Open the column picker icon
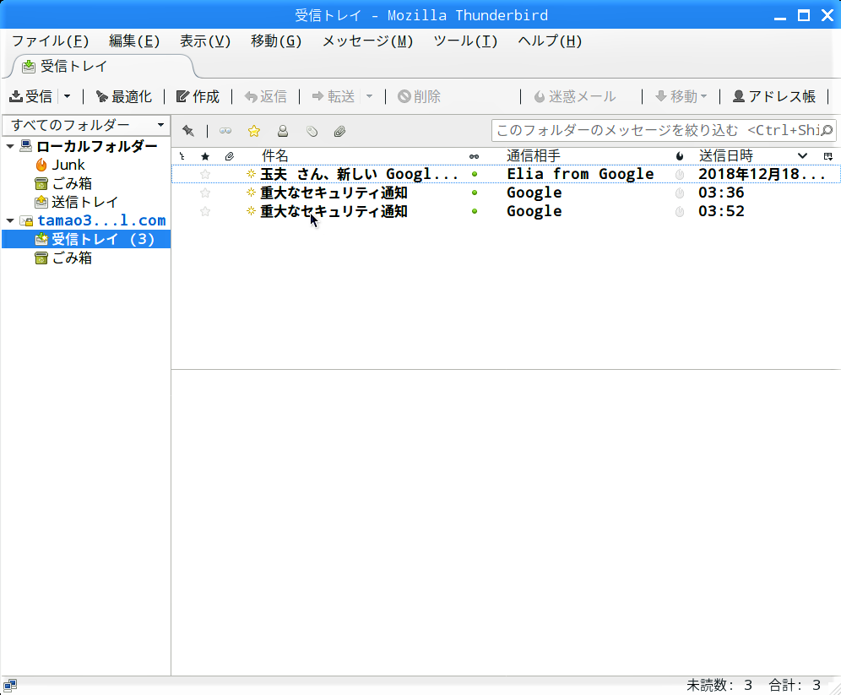The height and width of the screenshot is (695, 841). (828, 156)
